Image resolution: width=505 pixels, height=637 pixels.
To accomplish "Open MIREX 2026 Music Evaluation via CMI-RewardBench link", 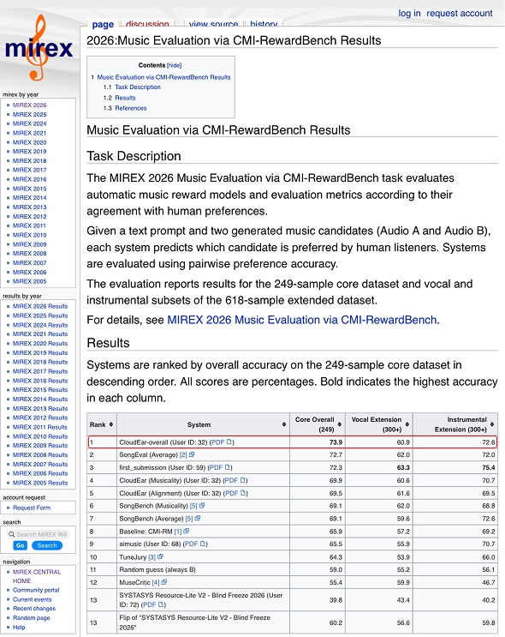I will point(302,320).
